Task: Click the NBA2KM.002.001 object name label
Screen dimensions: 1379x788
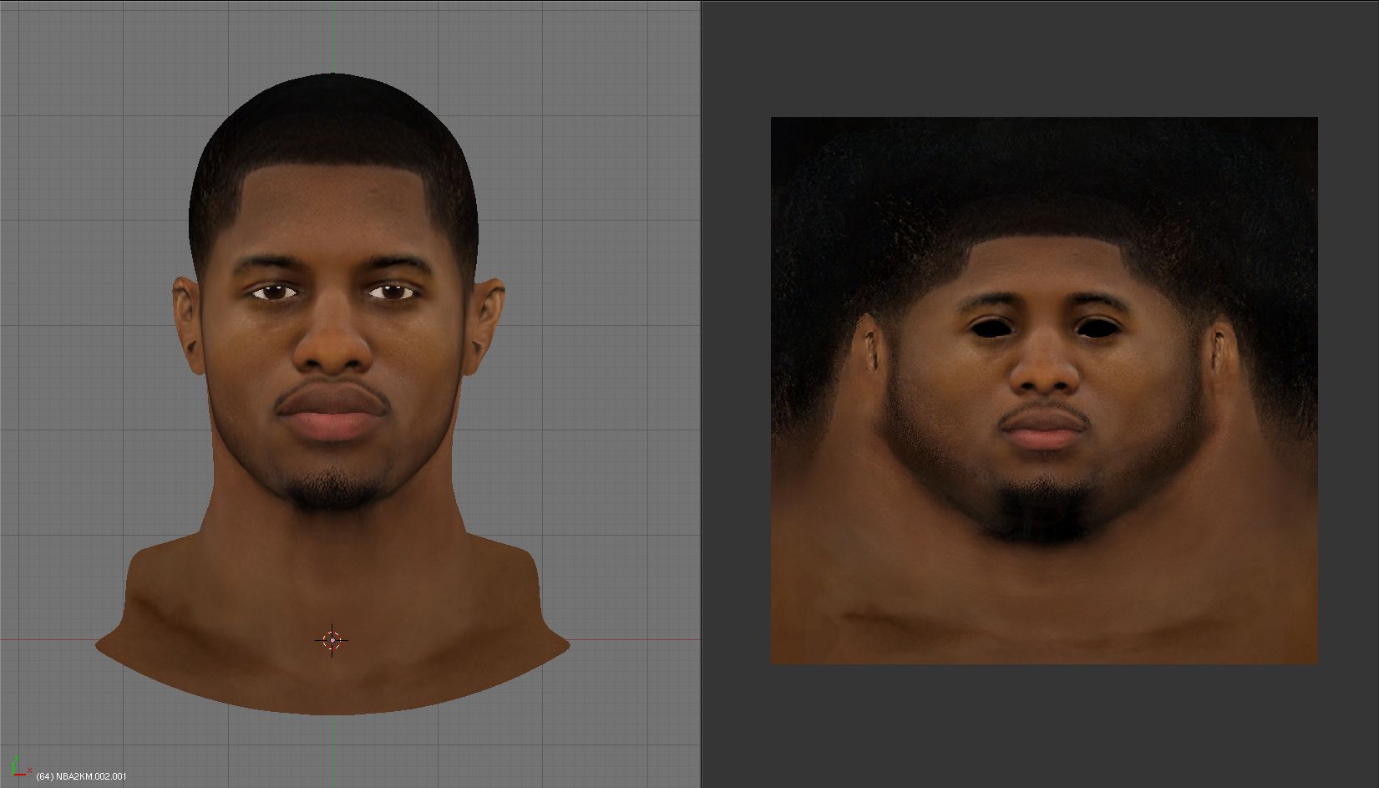Action: pos(81,776)
